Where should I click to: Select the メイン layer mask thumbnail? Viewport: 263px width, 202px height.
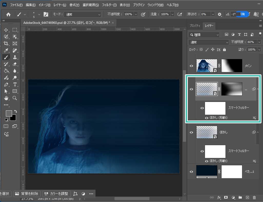click(x=232, y=66)
